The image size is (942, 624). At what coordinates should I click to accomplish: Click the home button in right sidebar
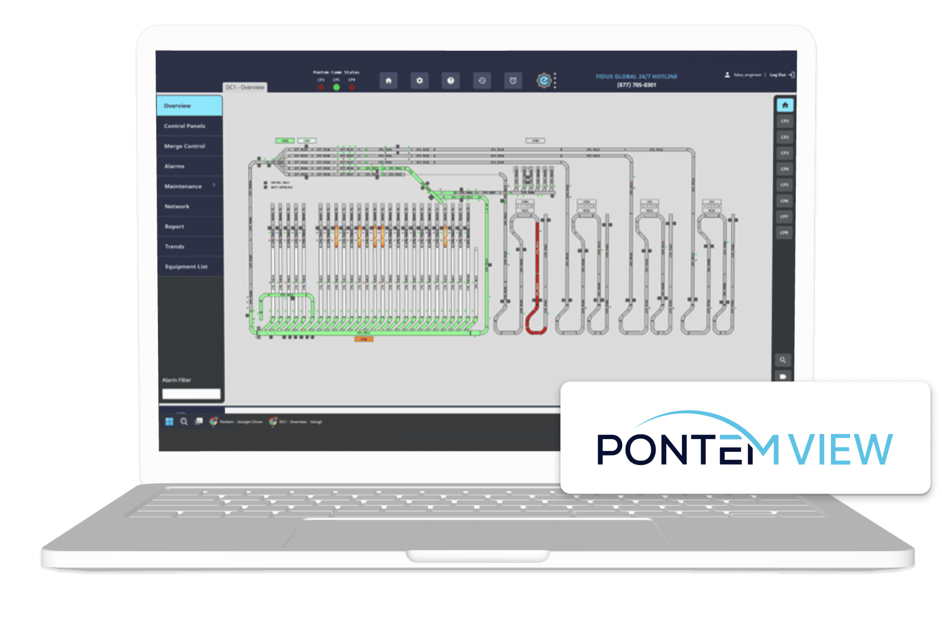tap(785, 105)
